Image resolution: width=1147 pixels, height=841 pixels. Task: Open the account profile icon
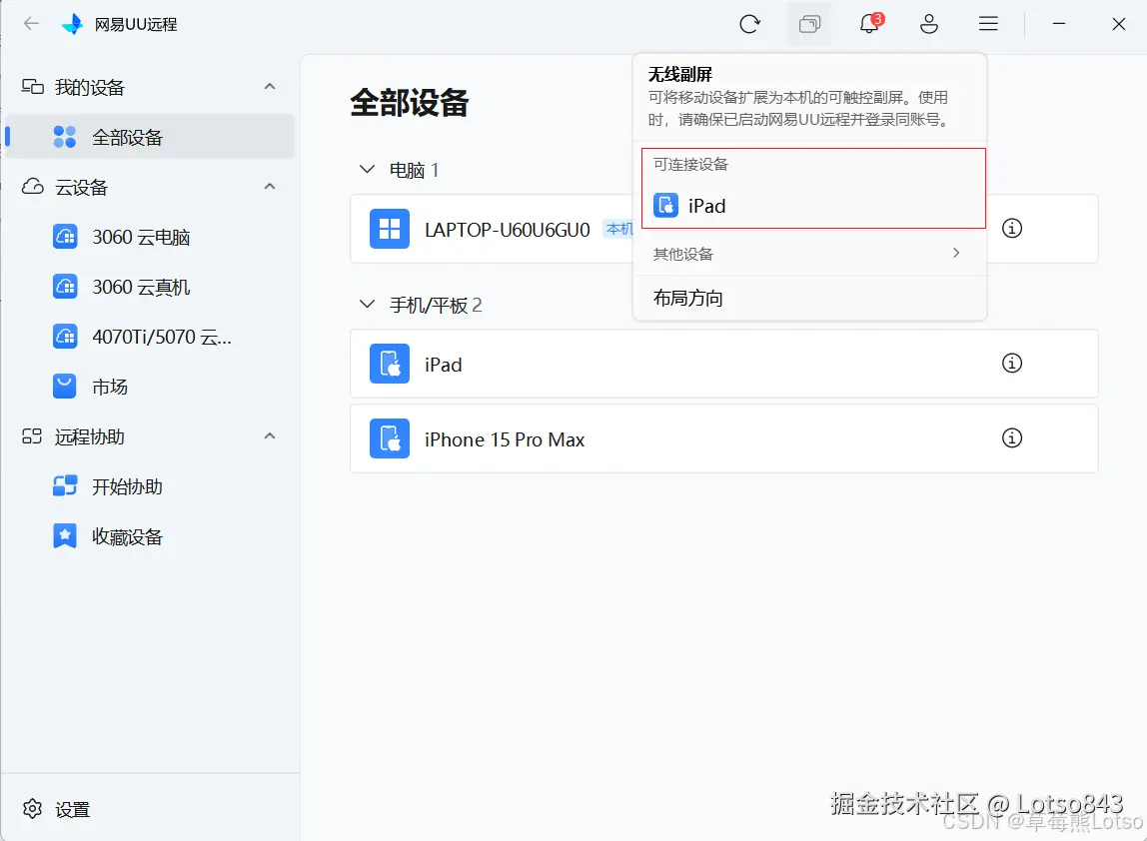pyautogui.click(x=929, y=24)
